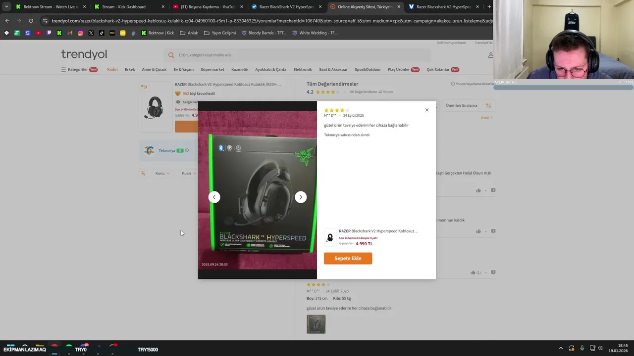The image size is (634, 356).
Task: Open the taskbar clock and date
Action: [618, 348]
